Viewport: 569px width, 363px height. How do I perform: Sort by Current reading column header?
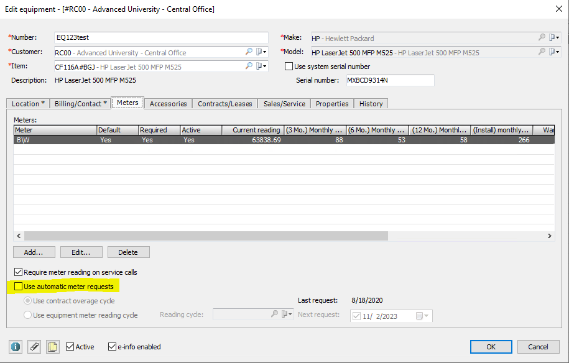(x=253, y=130)
